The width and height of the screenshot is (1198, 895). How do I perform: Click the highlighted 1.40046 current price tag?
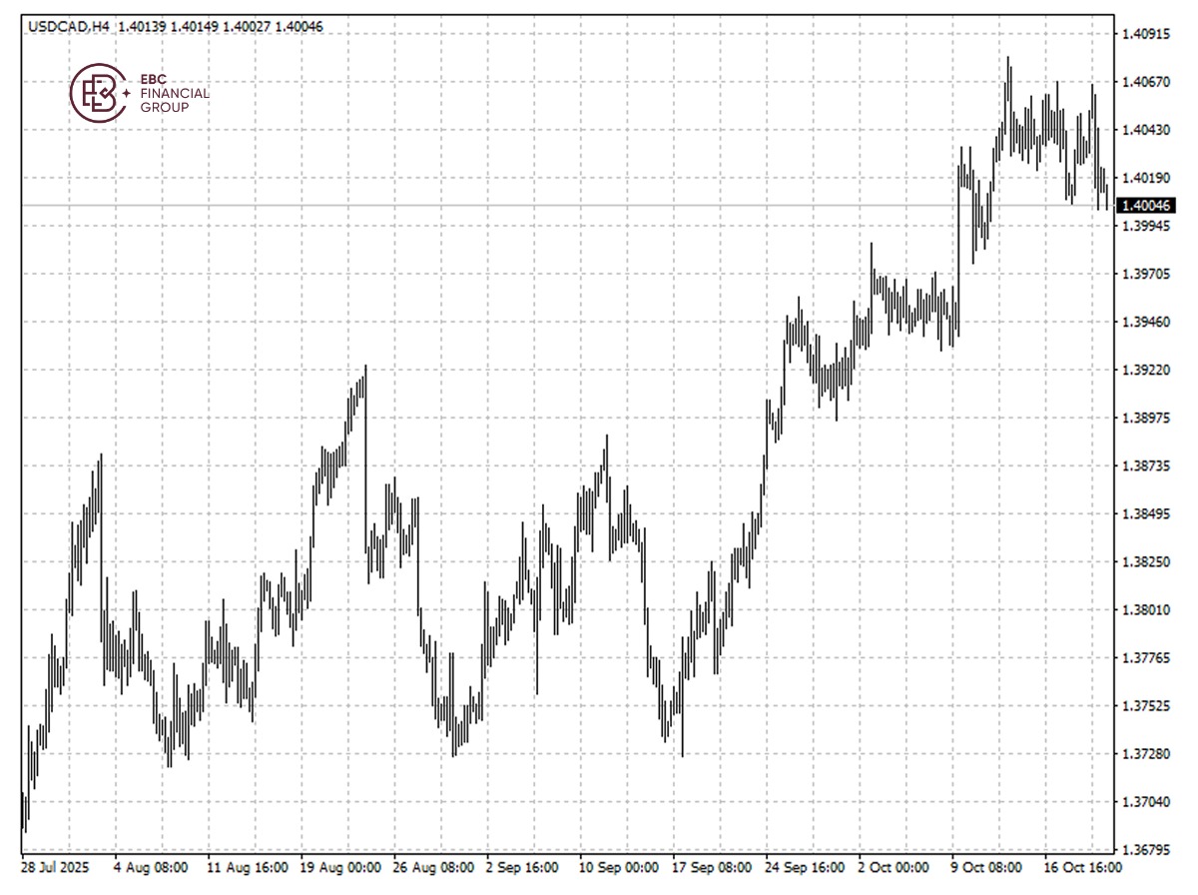point(1145,206)
